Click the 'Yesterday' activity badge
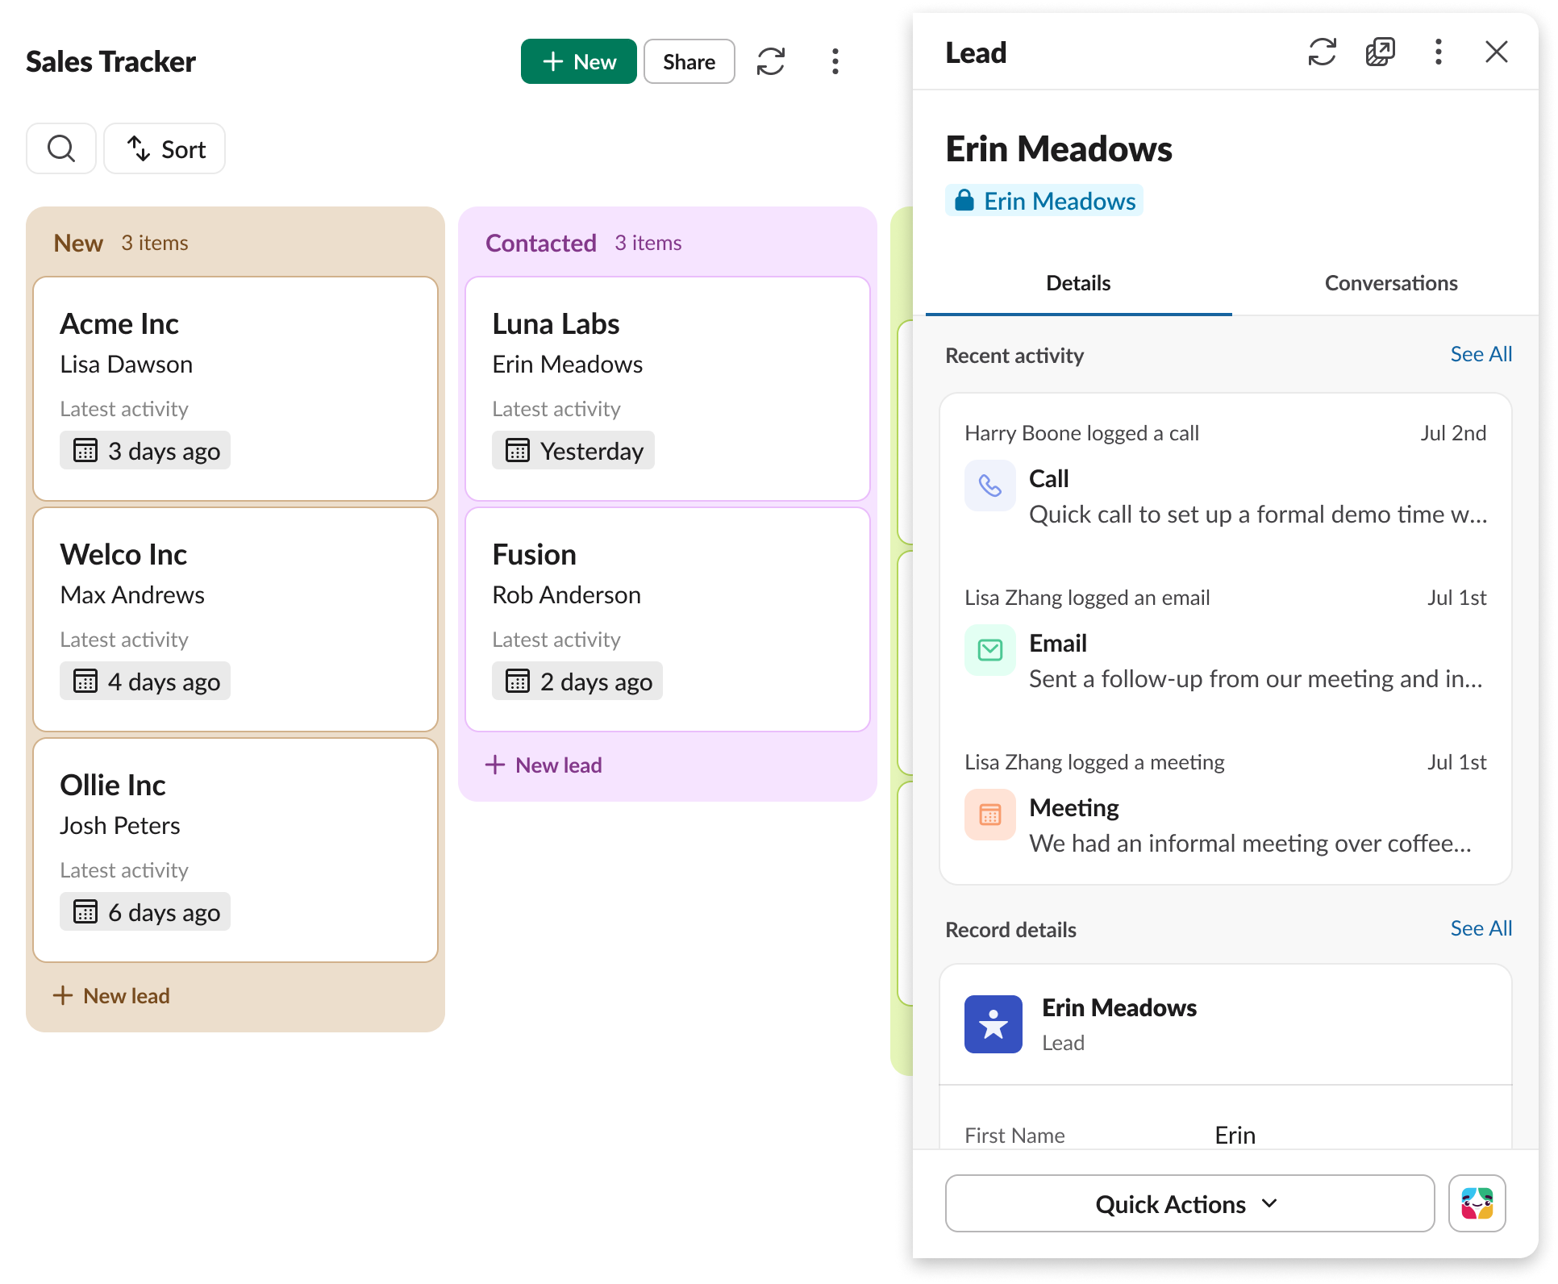This screenshot has height=1284, width=1558. click(573, 450)
